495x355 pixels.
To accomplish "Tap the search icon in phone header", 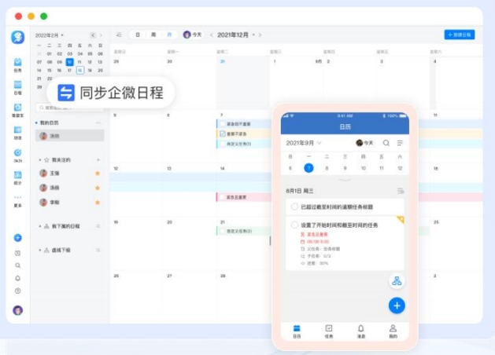I will 386,143.
